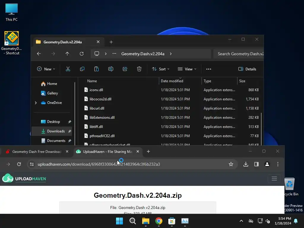The image size is (304, 228).
Task: Reload the UploadHaven page
Action: pos(19,164)
